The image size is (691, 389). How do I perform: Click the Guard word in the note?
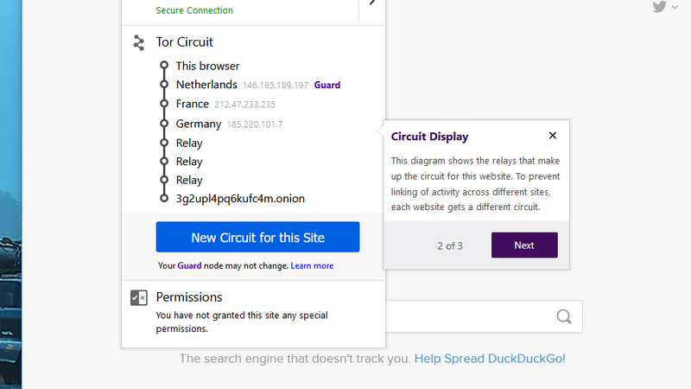pos(189,266)
